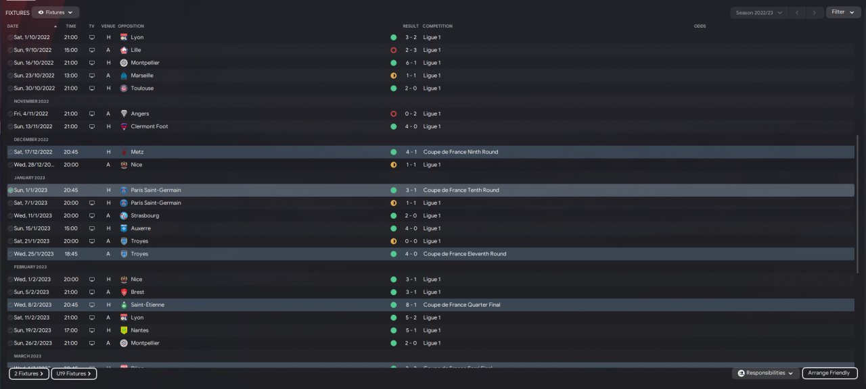
Task: Sort by the Competition column header
Action: 438,26
